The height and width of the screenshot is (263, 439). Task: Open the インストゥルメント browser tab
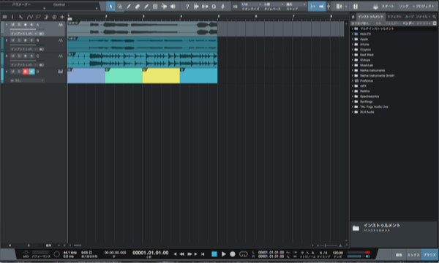coord(371,17)
